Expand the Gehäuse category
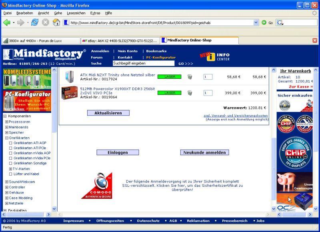This screenshot has height=232, width=320. click(x=7, y=193)
